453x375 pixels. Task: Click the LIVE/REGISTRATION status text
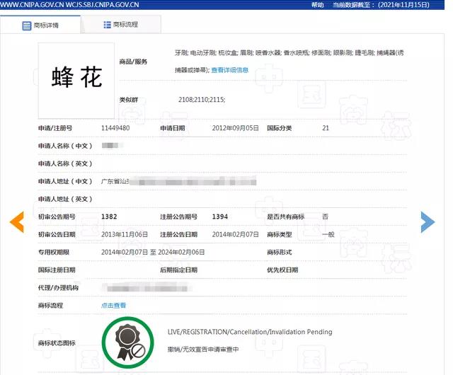pyautogui.click(x=249, y=332)
